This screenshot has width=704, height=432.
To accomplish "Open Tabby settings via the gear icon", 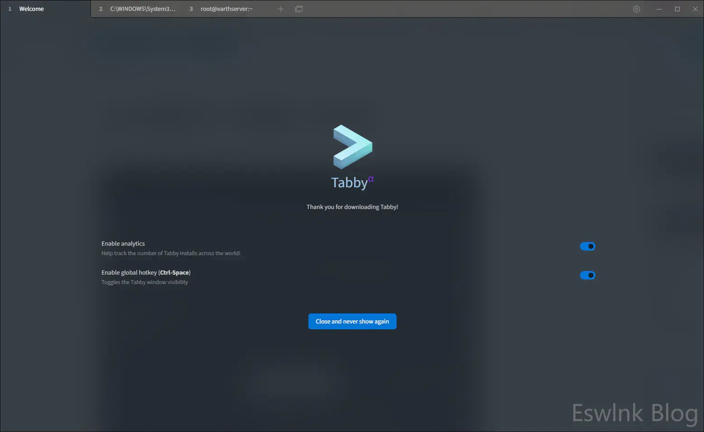I will (637, 9).
